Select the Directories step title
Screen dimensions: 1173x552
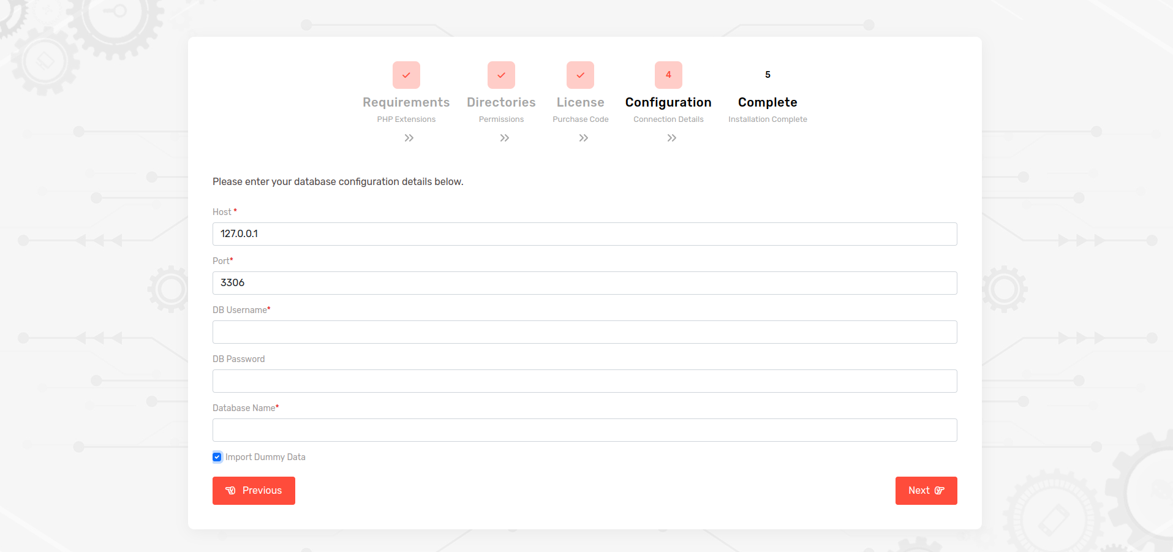coord(501,102)
